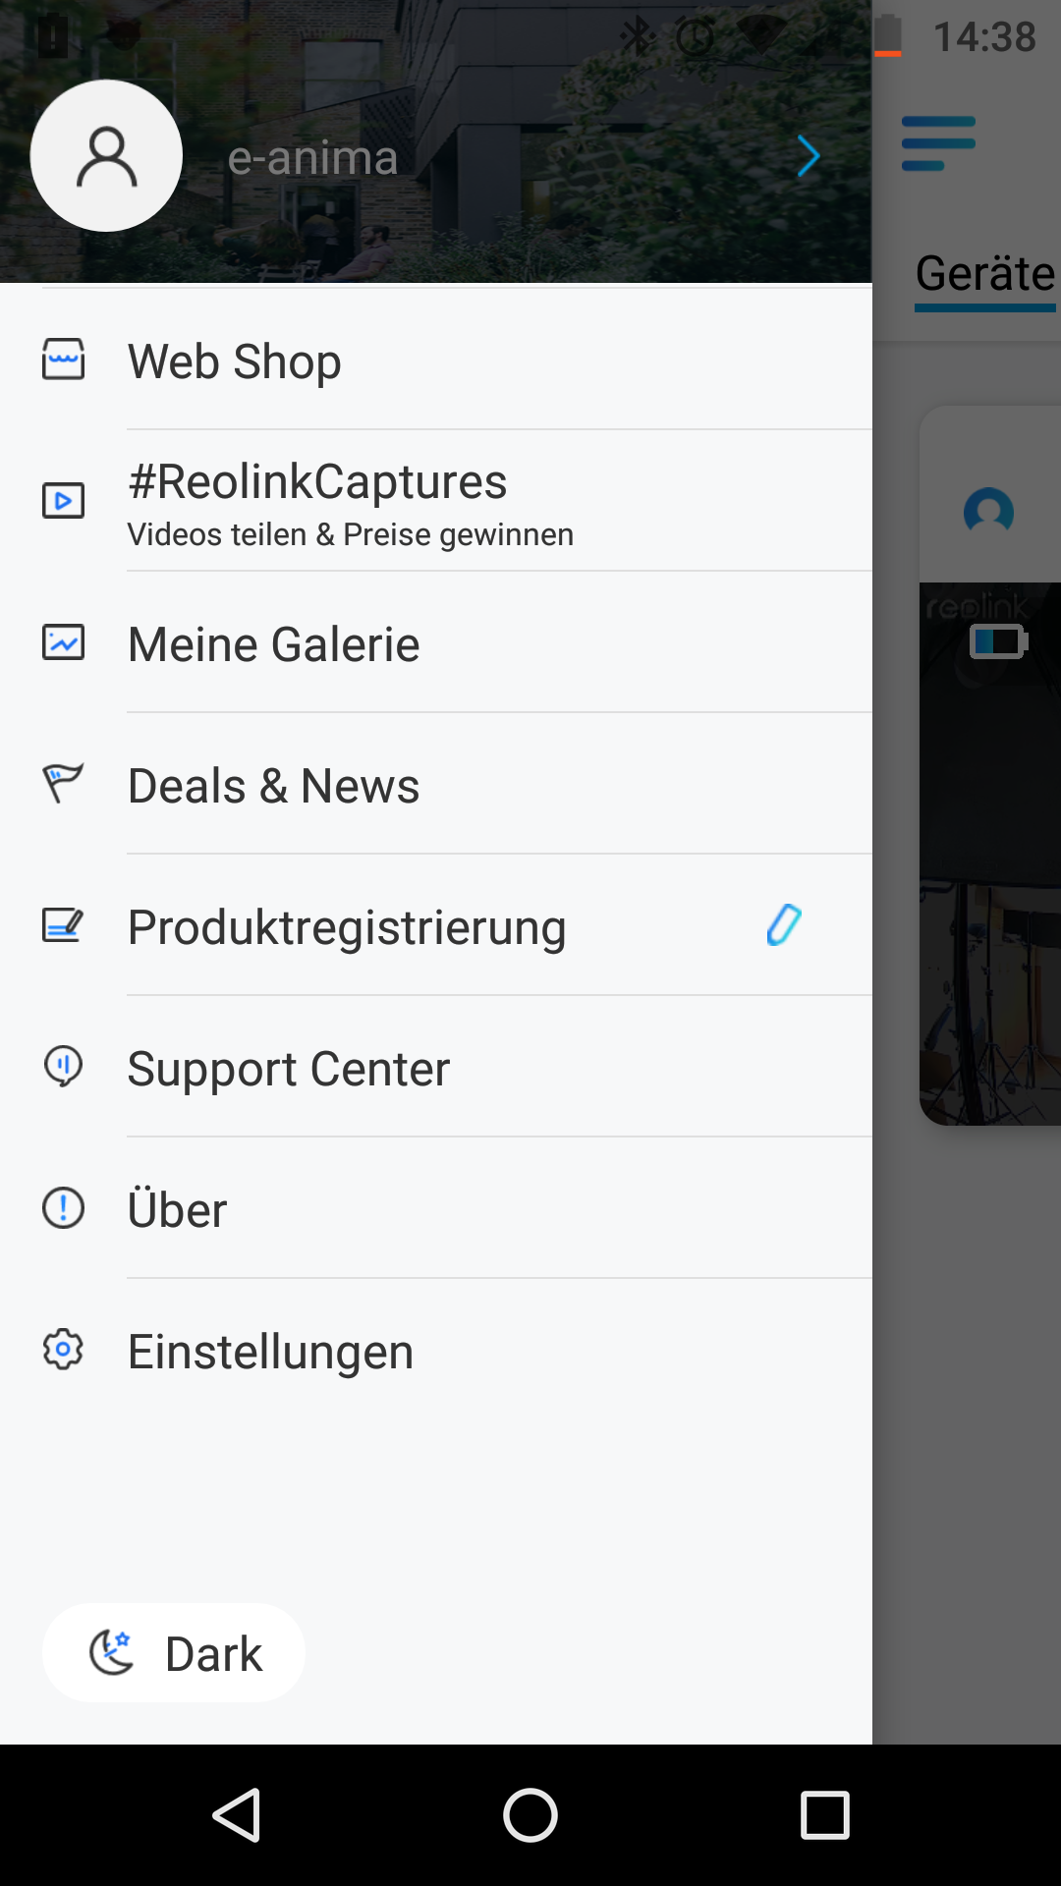Open the Web Shop menu entry
Image resolution: width=1061 pixels, height=1886 pixels.
[235, 361]
